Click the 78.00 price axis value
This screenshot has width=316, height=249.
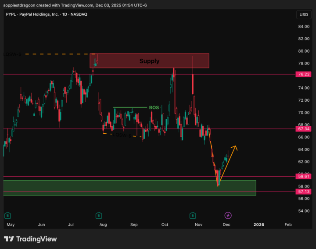pos(304,64)
